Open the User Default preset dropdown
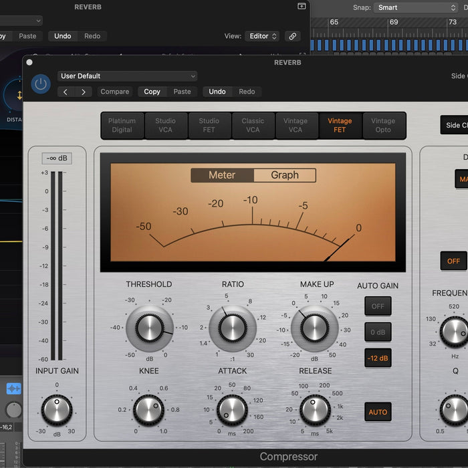This screenshot has height=468, width=468. (x=127, y=76)
